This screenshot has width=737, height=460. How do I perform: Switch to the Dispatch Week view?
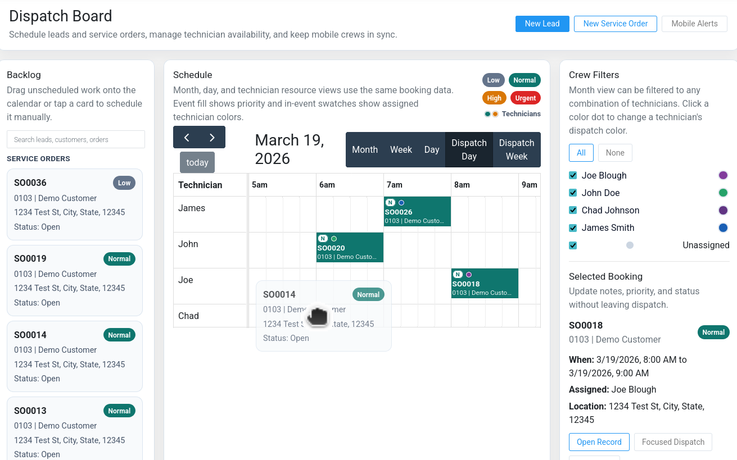pyautogui.click(x=516, y=150)
